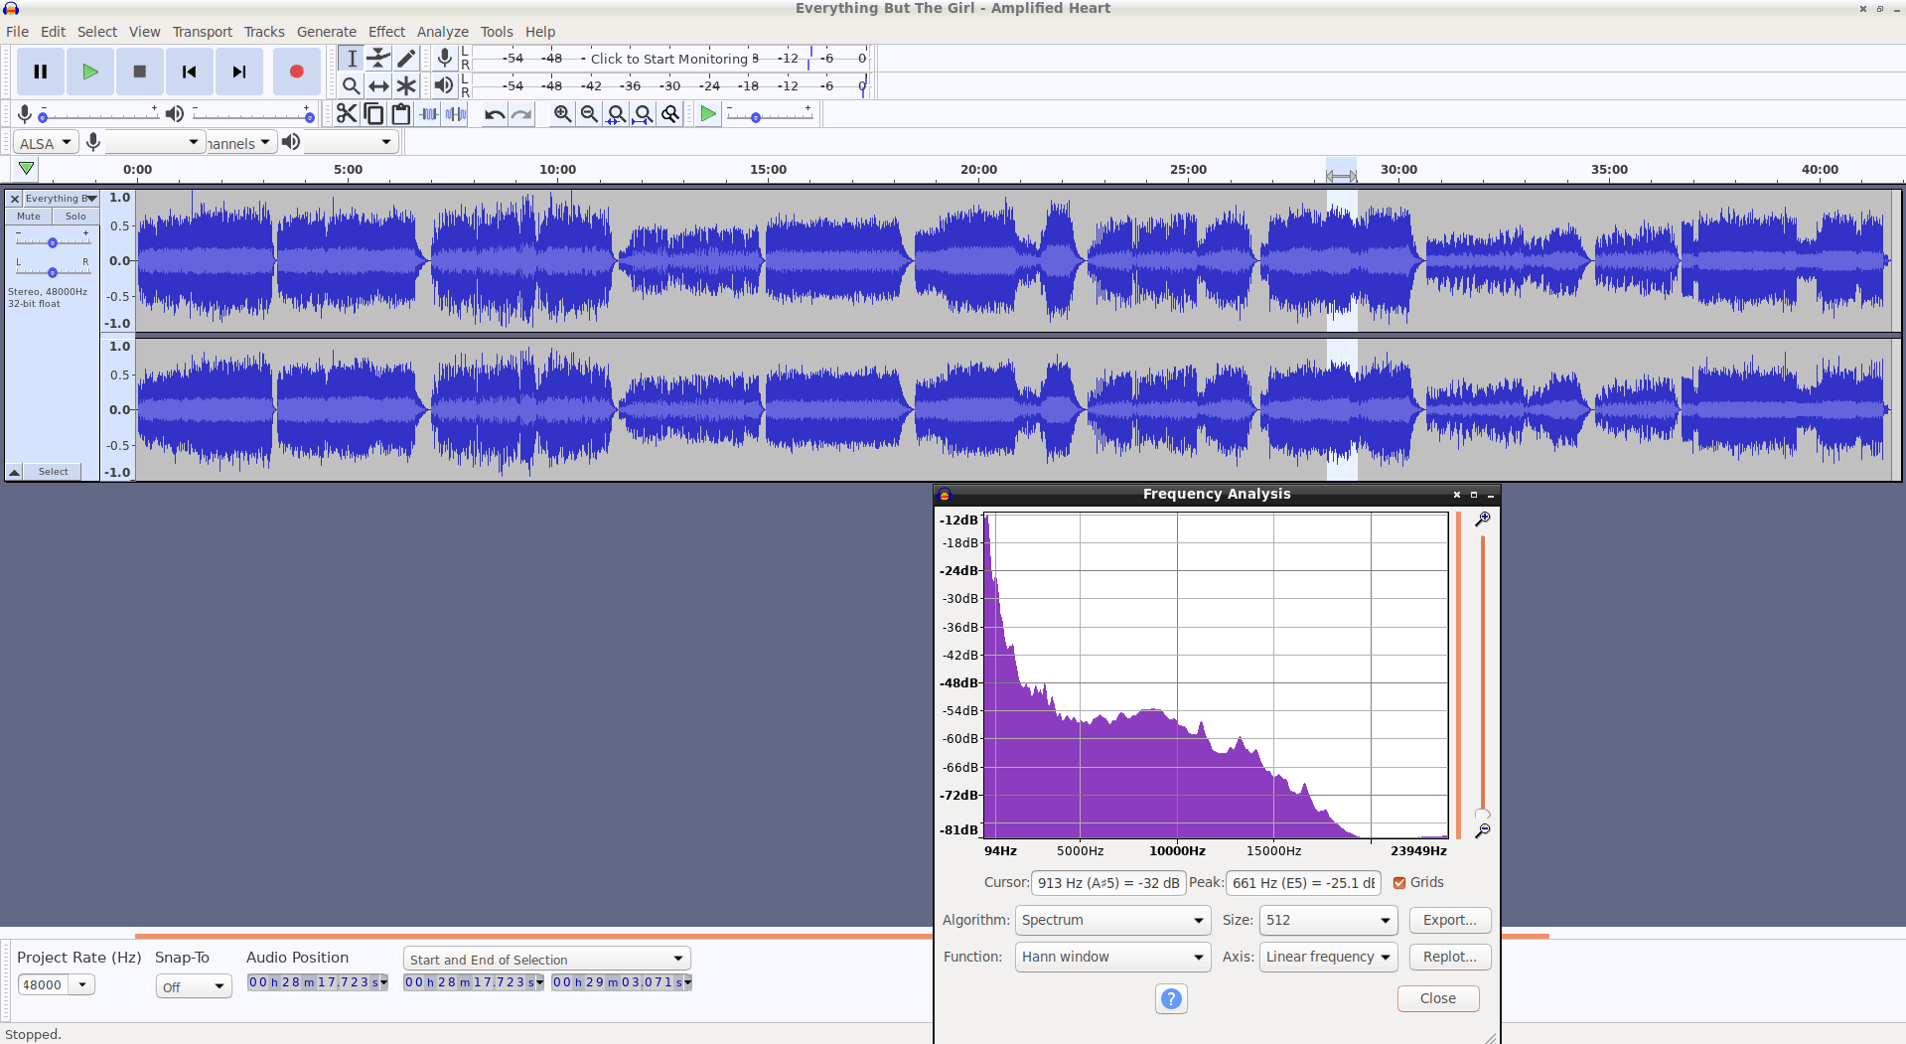Screen dimensions: 1906x1044
Task: Click the Copy icon in edit toolbar
Action: click(373, 114)
